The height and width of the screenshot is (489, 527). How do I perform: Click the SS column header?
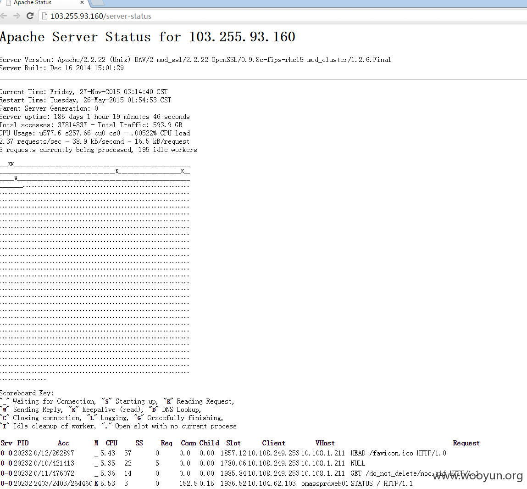[x=139, y=443]
